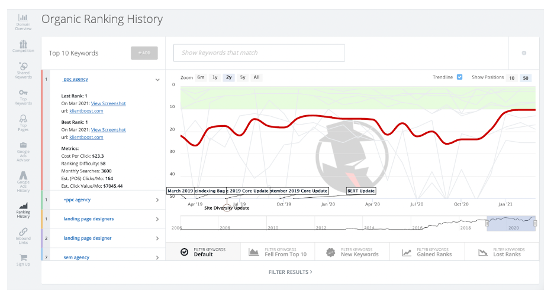Show top 10 positions

point(511,78)
